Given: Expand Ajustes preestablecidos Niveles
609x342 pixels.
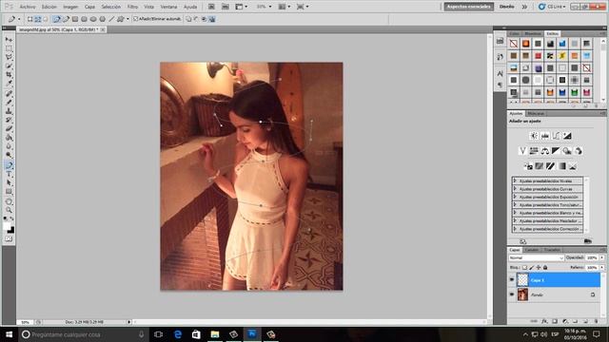Looking at the screenshot, I should (x=515, y=180).
